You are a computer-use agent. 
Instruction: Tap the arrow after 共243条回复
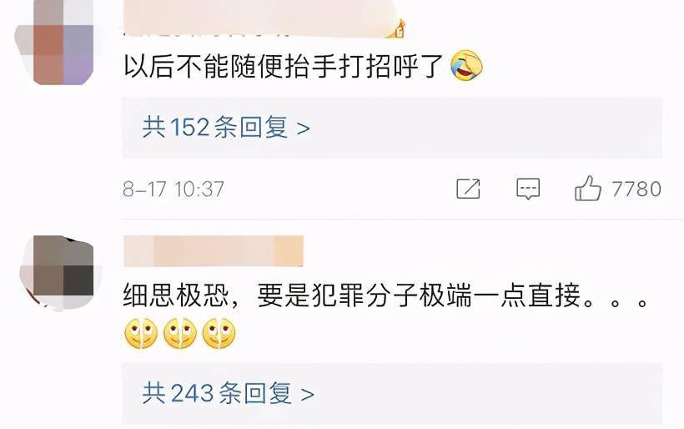point(308,395)
